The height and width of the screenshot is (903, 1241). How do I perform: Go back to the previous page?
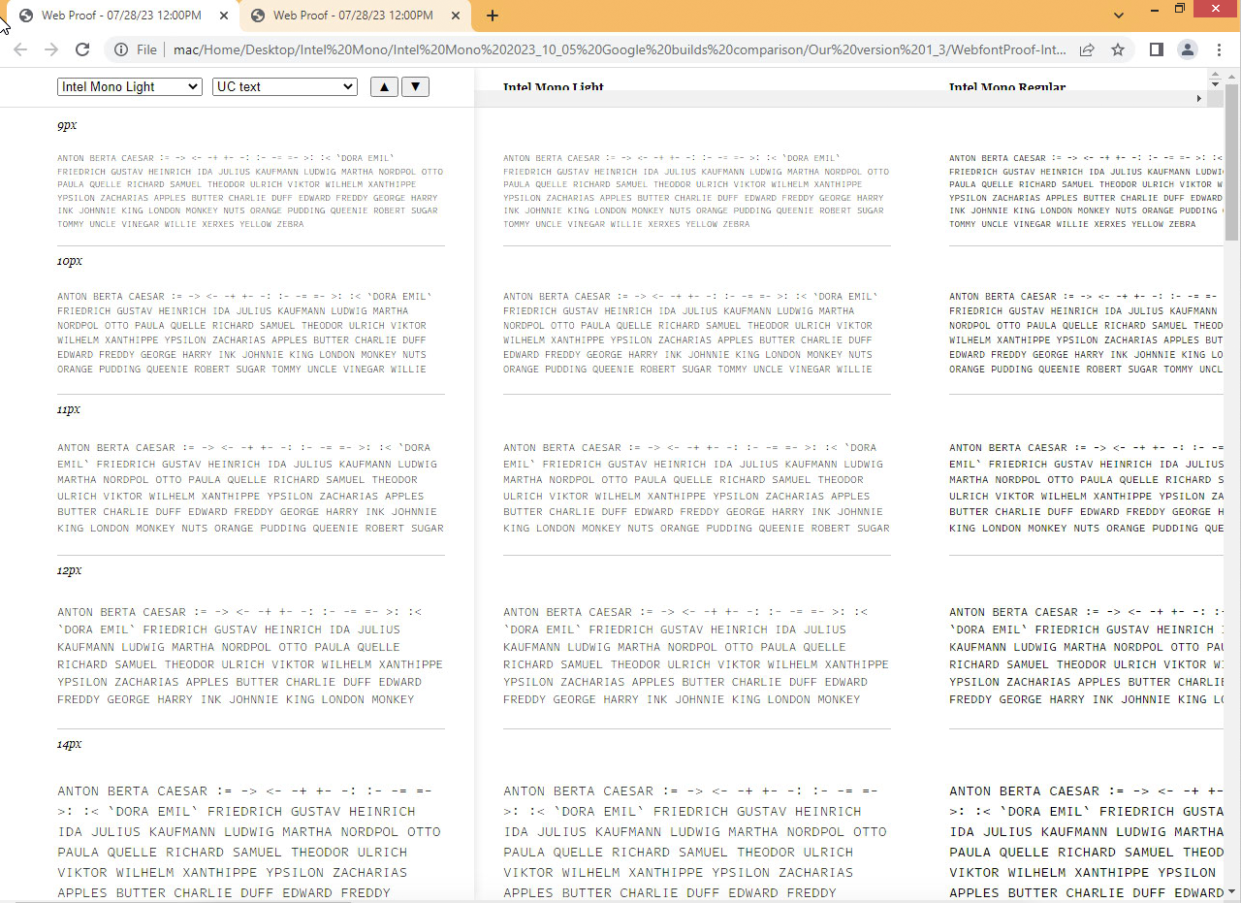click(19, 48)
